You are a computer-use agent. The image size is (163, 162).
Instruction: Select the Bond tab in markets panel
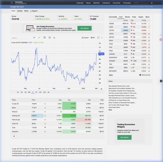147,17
